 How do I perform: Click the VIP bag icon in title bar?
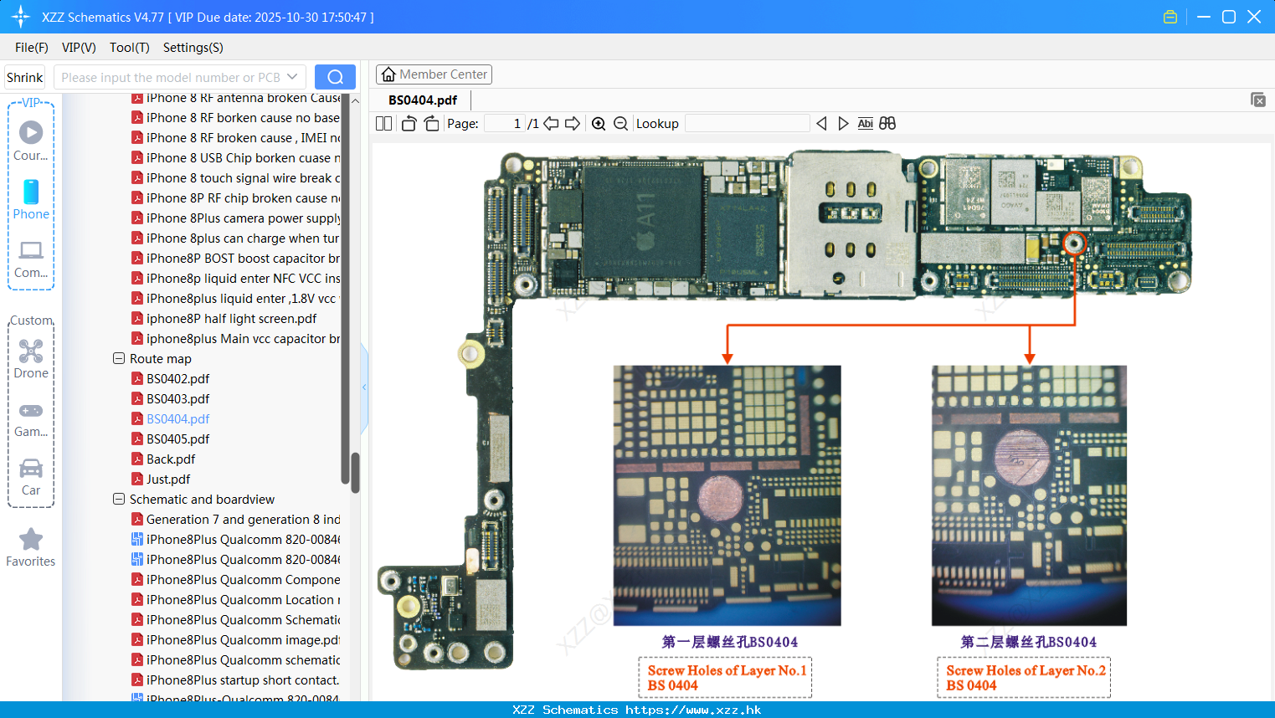1170,17
